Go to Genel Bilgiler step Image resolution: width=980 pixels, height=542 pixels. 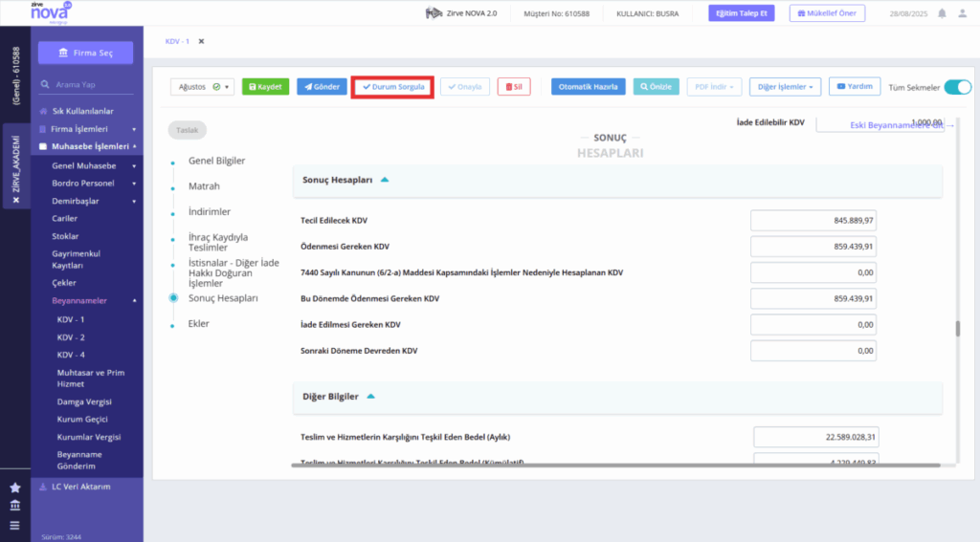coord(217,161)
